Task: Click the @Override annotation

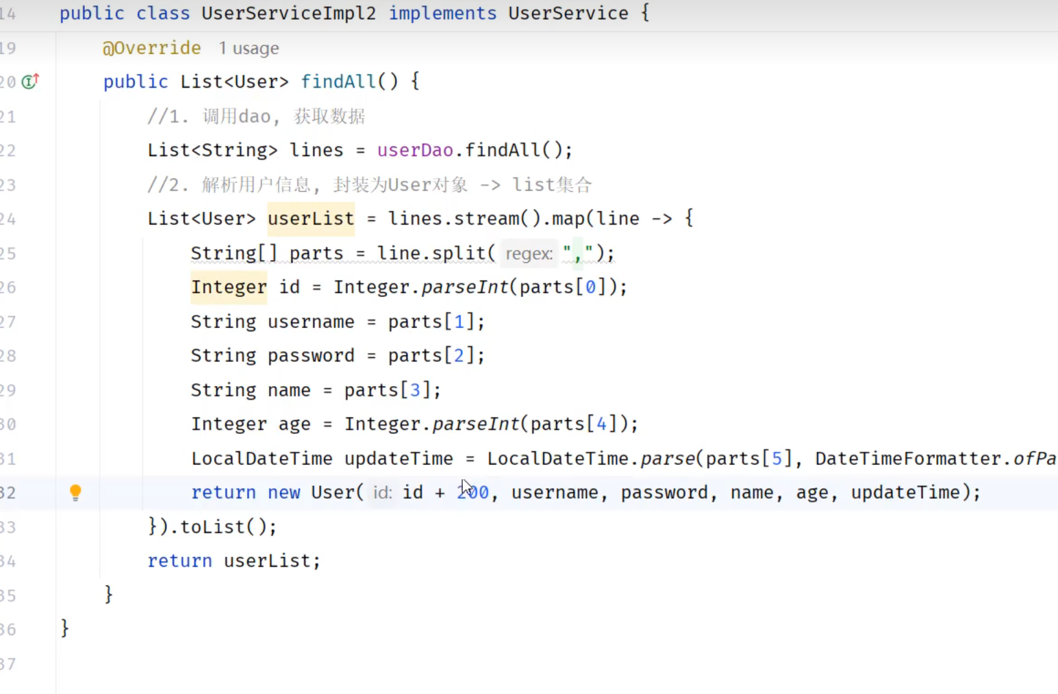Action: 151,48
